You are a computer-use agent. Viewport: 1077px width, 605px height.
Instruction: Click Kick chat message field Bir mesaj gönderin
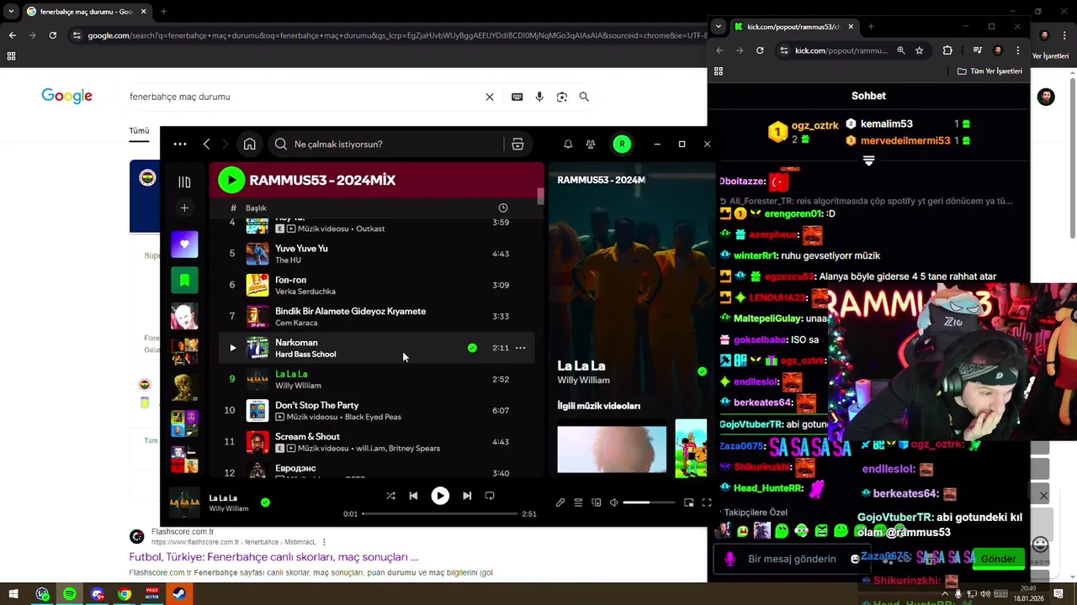pos(792,559)
